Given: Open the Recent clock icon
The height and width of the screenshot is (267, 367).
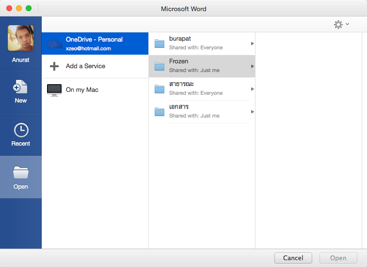Looking at the screenshot, I should pyautogui.click(x=21, y=130).
